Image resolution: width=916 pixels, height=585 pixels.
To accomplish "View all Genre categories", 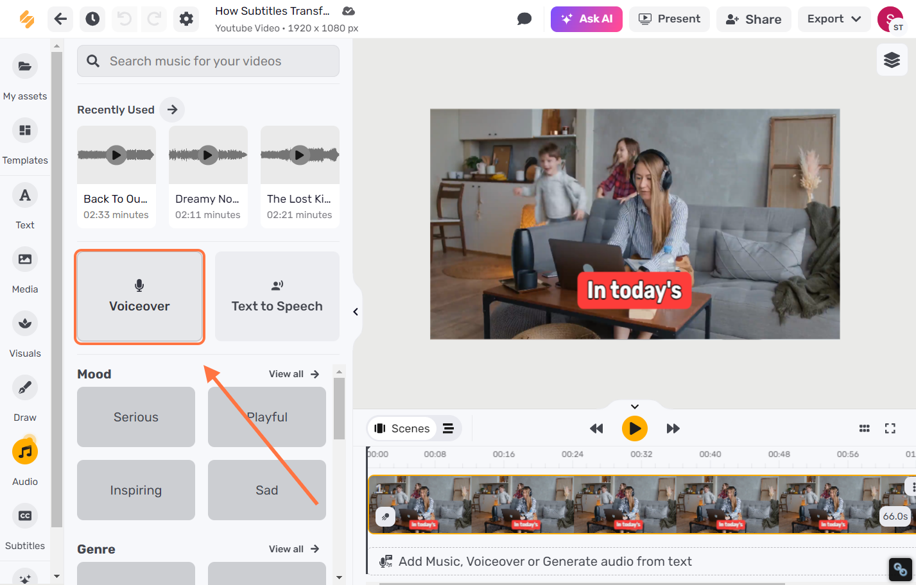I will 294,549.
